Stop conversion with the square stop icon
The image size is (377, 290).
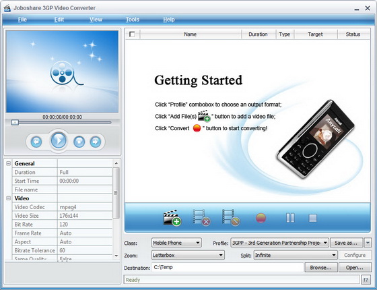[x=312, y=218]
